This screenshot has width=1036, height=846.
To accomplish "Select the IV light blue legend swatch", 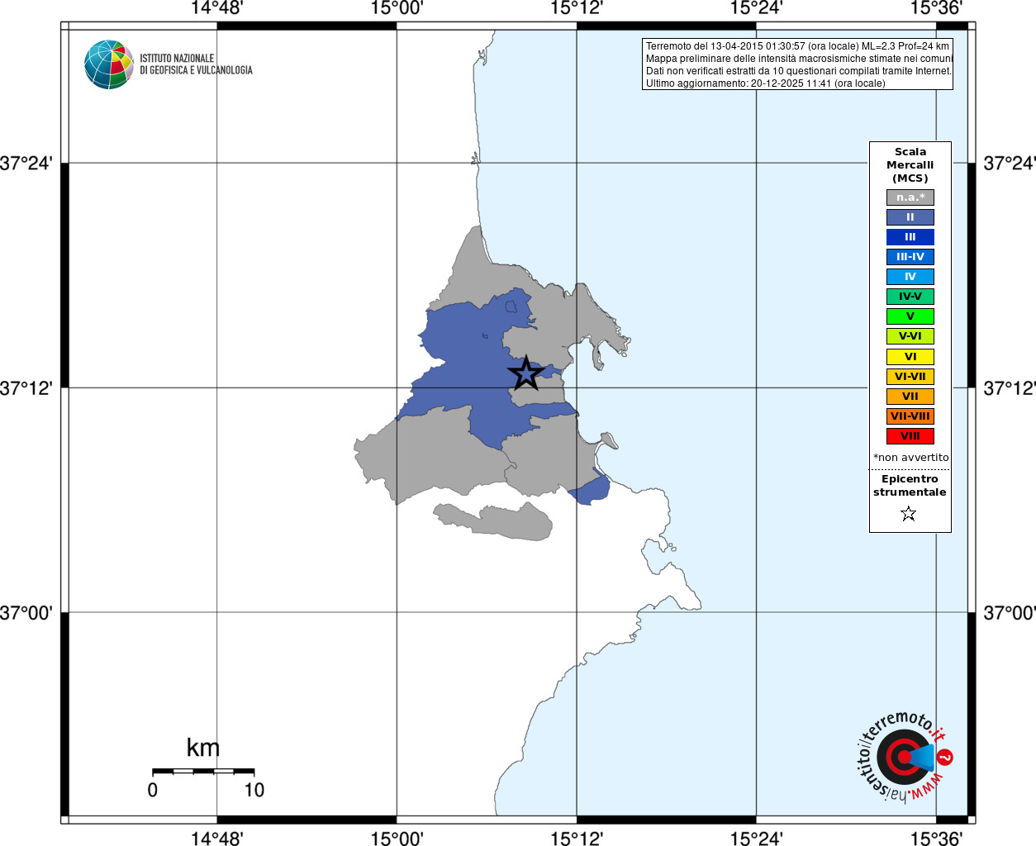I will (910, 277).
